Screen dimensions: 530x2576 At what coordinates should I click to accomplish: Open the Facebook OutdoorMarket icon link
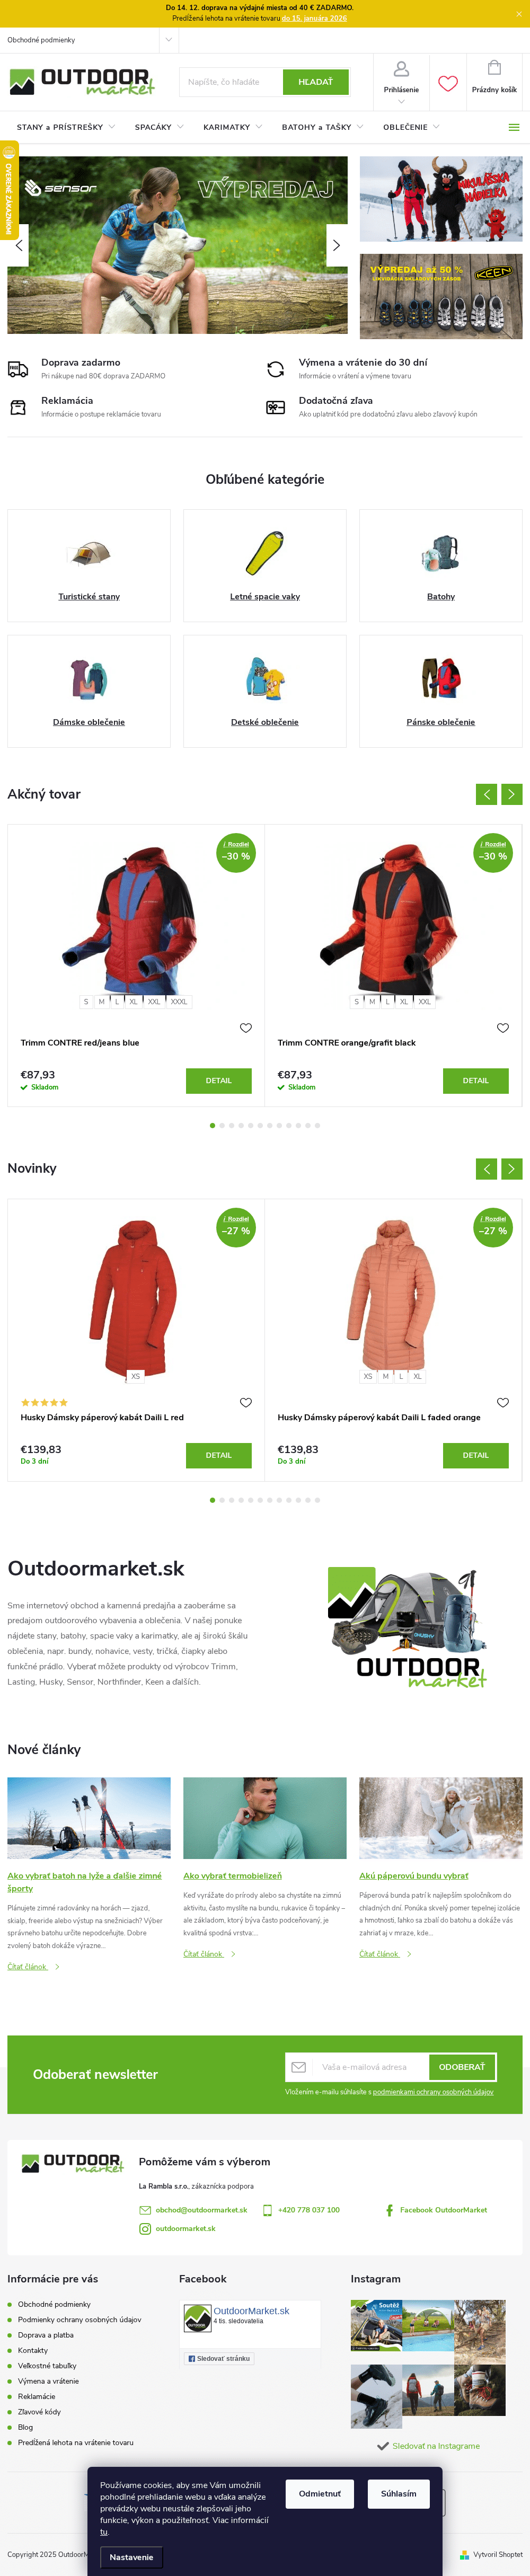389,2209
